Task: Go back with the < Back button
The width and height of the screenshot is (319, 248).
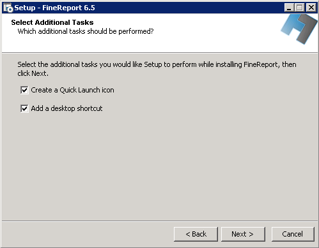Action: 196,234
